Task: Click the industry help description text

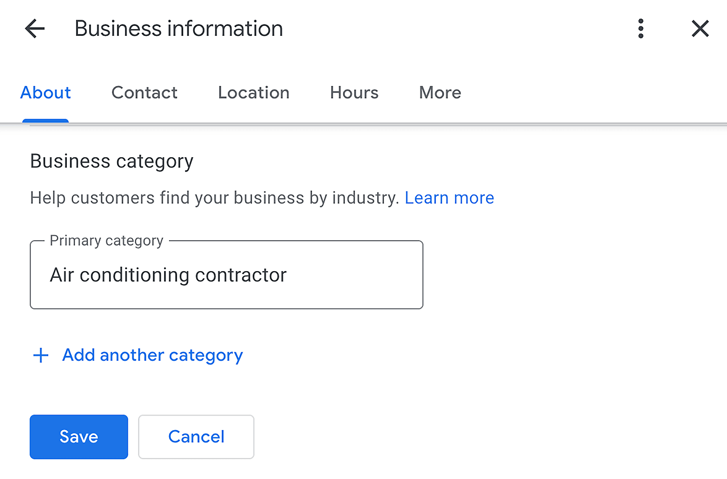Action: tap(214, 198)
